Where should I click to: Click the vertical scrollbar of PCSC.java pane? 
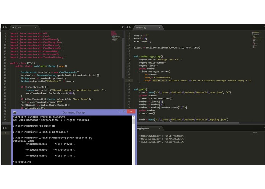123,58
